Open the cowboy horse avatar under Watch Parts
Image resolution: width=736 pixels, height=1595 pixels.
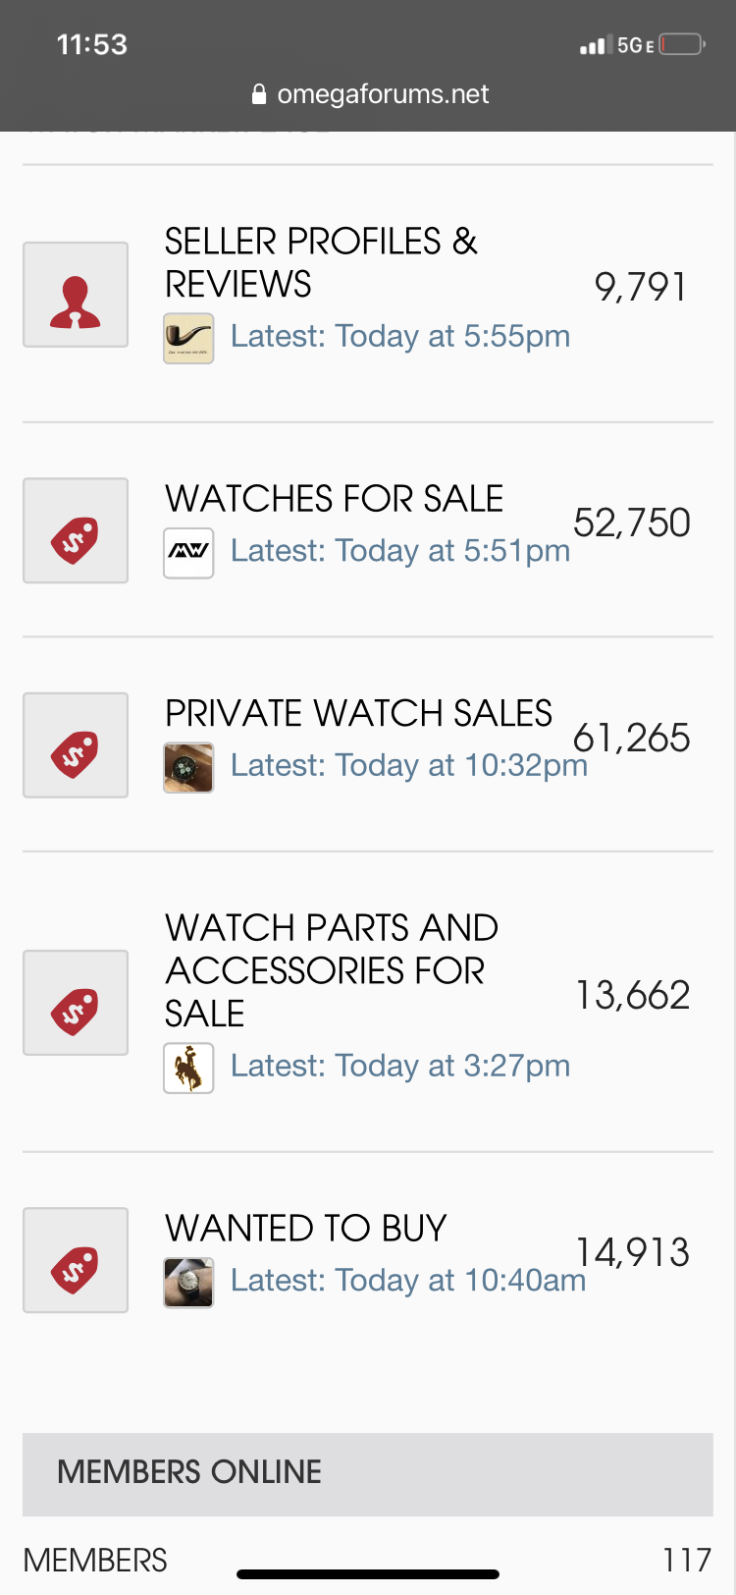188,1068
